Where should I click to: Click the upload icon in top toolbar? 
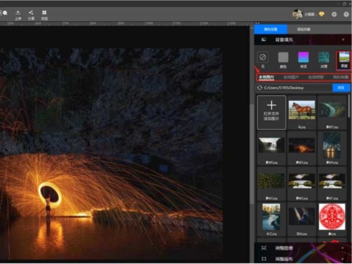[18, 13]
